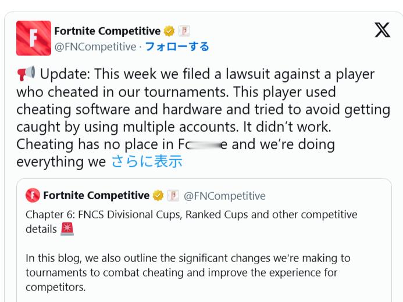Screen dimensions: 403x302
Task: Open the @FNCompetitive handle under the main name
Action: coord(95,47)
